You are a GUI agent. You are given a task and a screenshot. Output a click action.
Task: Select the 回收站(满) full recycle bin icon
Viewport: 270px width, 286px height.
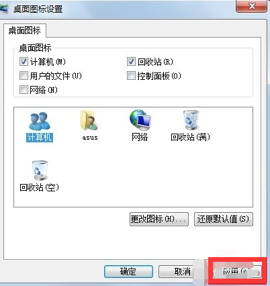tap(191, 120)
